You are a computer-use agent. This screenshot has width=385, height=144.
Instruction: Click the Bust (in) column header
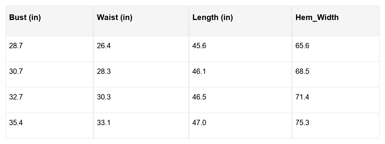coord(25,17)
